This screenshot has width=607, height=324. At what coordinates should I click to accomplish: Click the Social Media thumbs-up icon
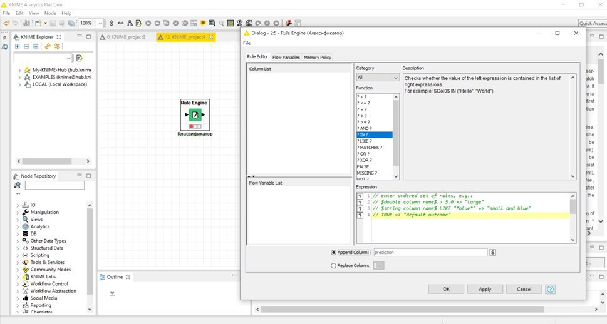pyautogui.click(x=26, y=298)
